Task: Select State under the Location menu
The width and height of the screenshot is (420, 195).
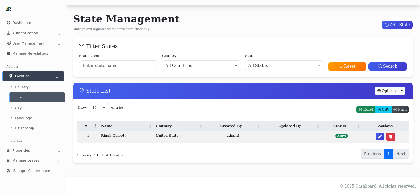Action: (21, 97)
